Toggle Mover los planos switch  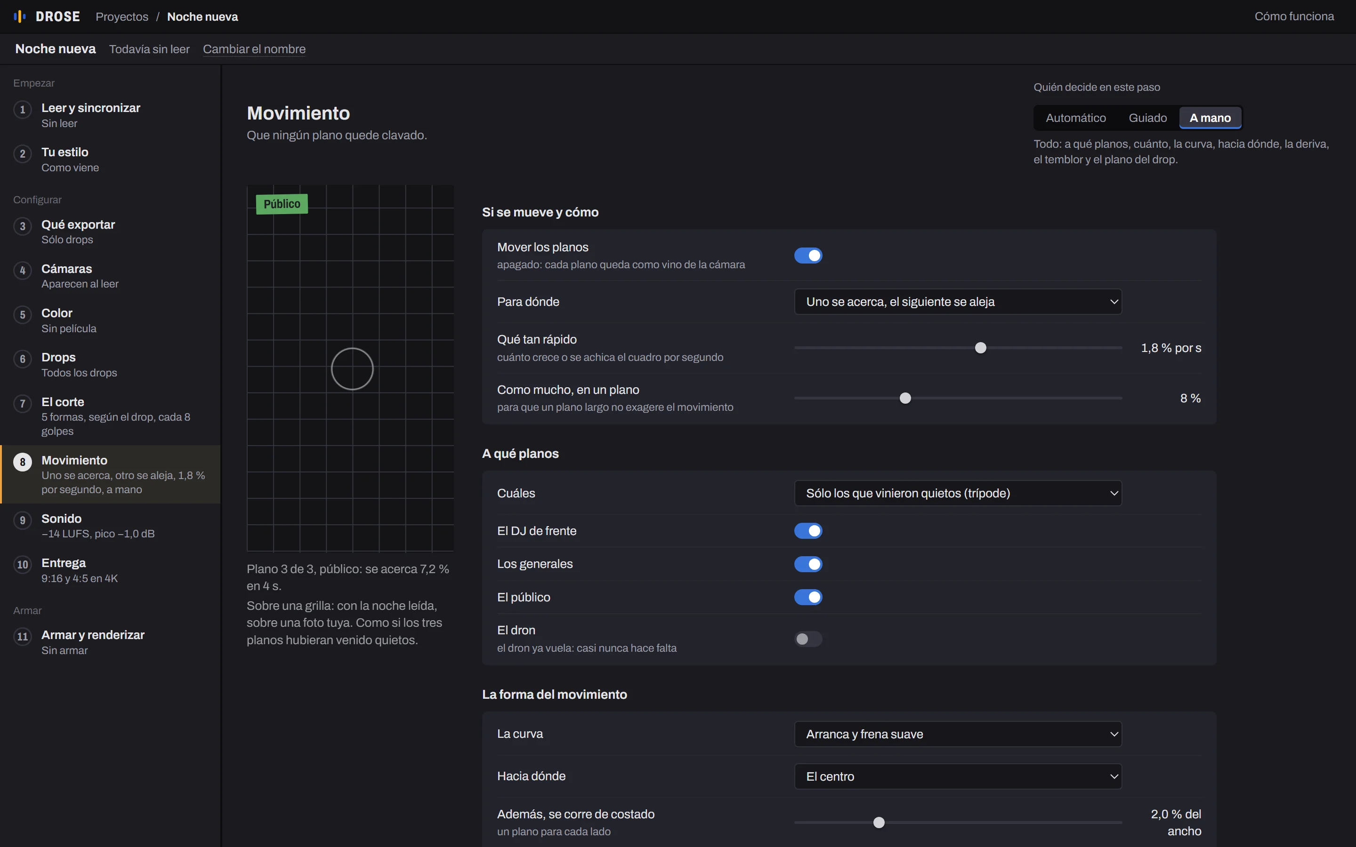(808, 256)
